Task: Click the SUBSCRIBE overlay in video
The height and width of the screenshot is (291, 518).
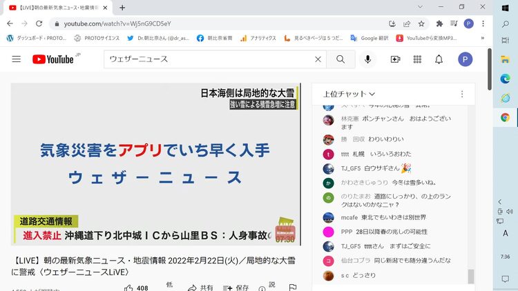Action: point(285,233)
